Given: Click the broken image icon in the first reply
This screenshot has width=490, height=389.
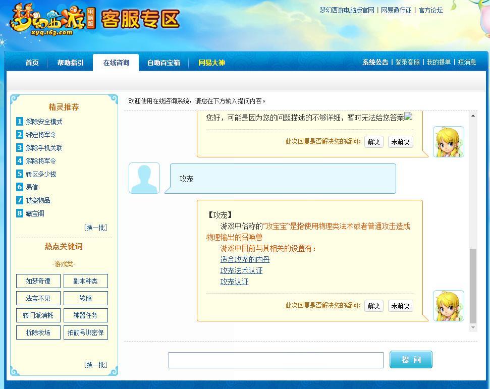Looking at the screenshot, I should pyautogui.click(x=408, y=117).
